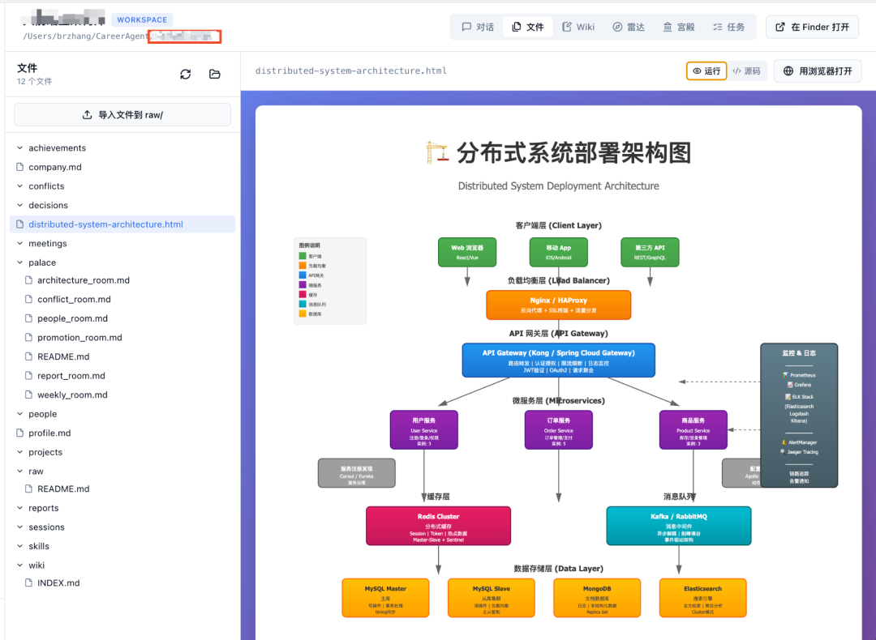Open promotion_room.md file
876x640 pixels.
[x=79, y=338]
